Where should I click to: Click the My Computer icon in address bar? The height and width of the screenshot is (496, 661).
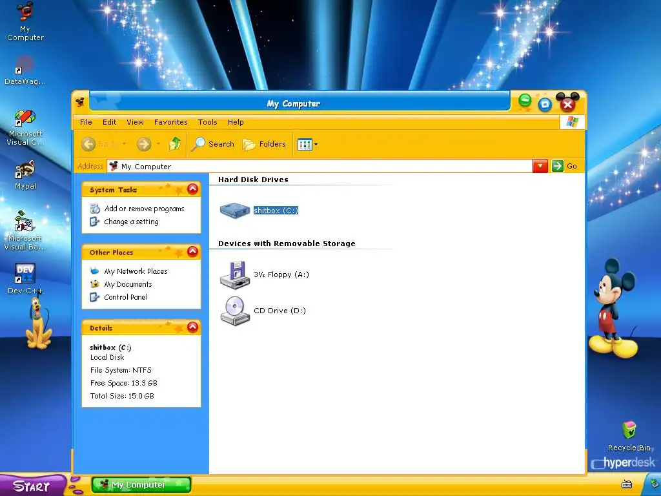pos(114,166)
